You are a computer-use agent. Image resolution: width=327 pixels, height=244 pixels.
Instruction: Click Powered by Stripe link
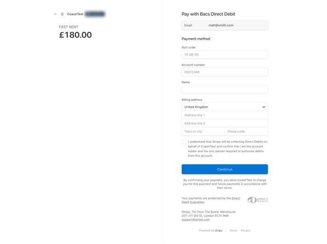click(211, 231)
